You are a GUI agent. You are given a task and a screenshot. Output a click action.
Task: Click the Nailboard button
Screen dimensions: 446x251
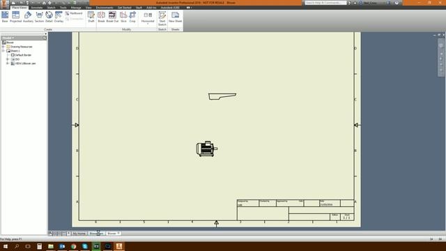(x=74, y=13)
